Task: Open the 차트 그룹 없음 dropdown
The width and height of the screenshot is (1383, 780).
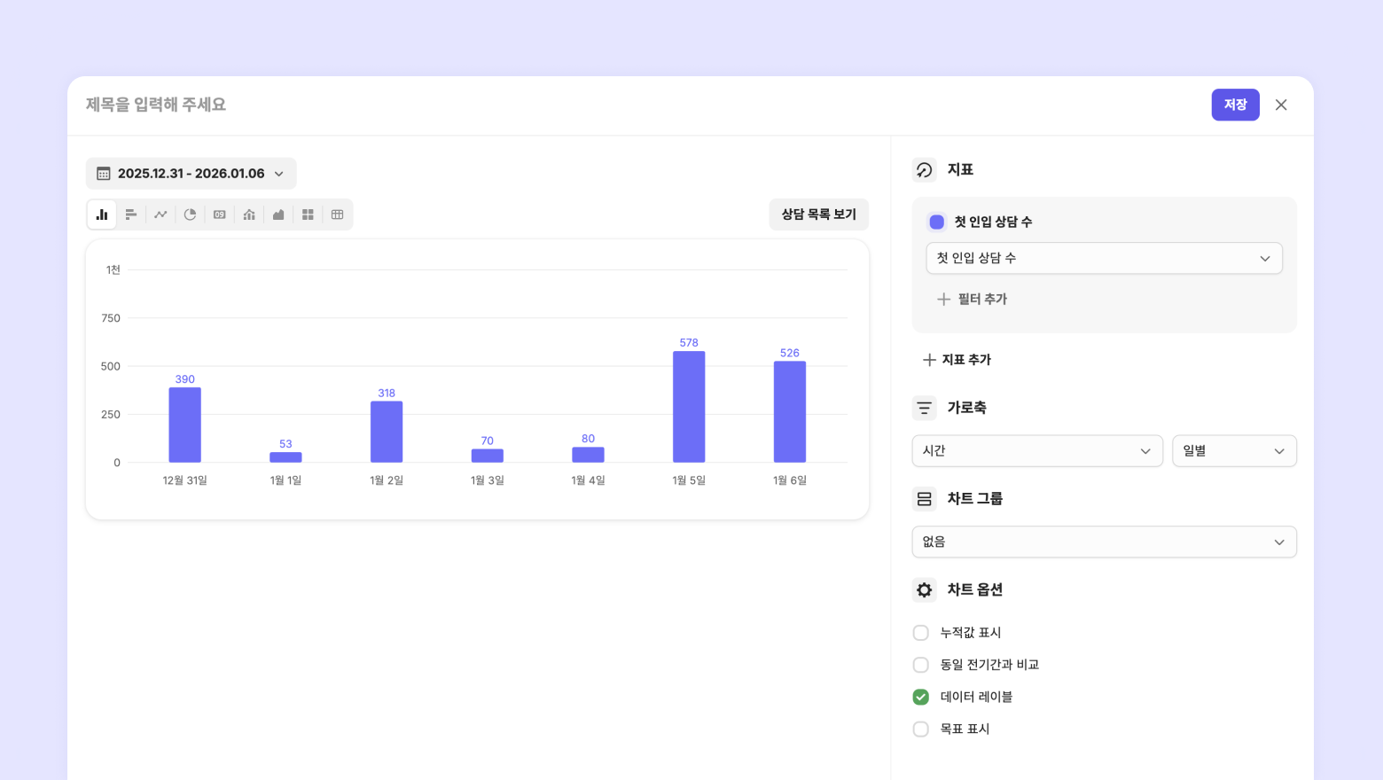Action: (x=1104, y=542)
